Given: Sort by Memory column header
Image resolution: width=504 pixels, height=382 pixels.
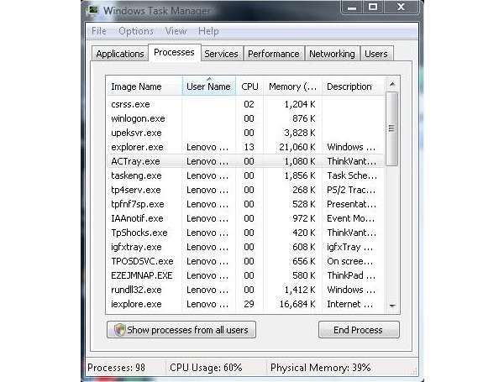Looking at the screenshot, I should pyautogui.click(x=292, y=86).
